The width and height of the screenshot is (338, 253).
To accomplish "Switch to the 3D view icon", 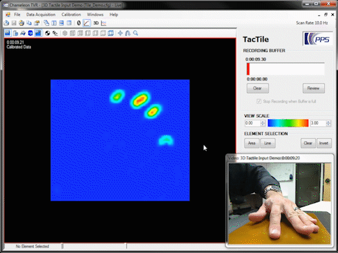I will pyautogui.click(x=96, y=23).
